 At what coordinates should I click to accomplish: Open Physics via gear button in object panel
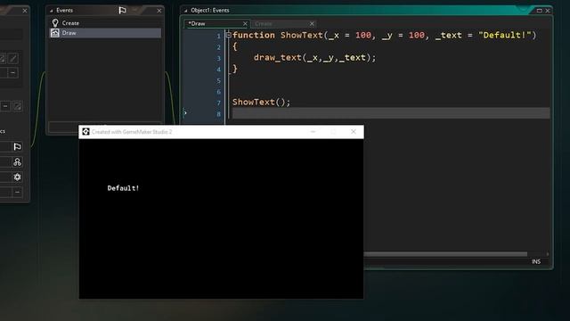coord(17,177)
